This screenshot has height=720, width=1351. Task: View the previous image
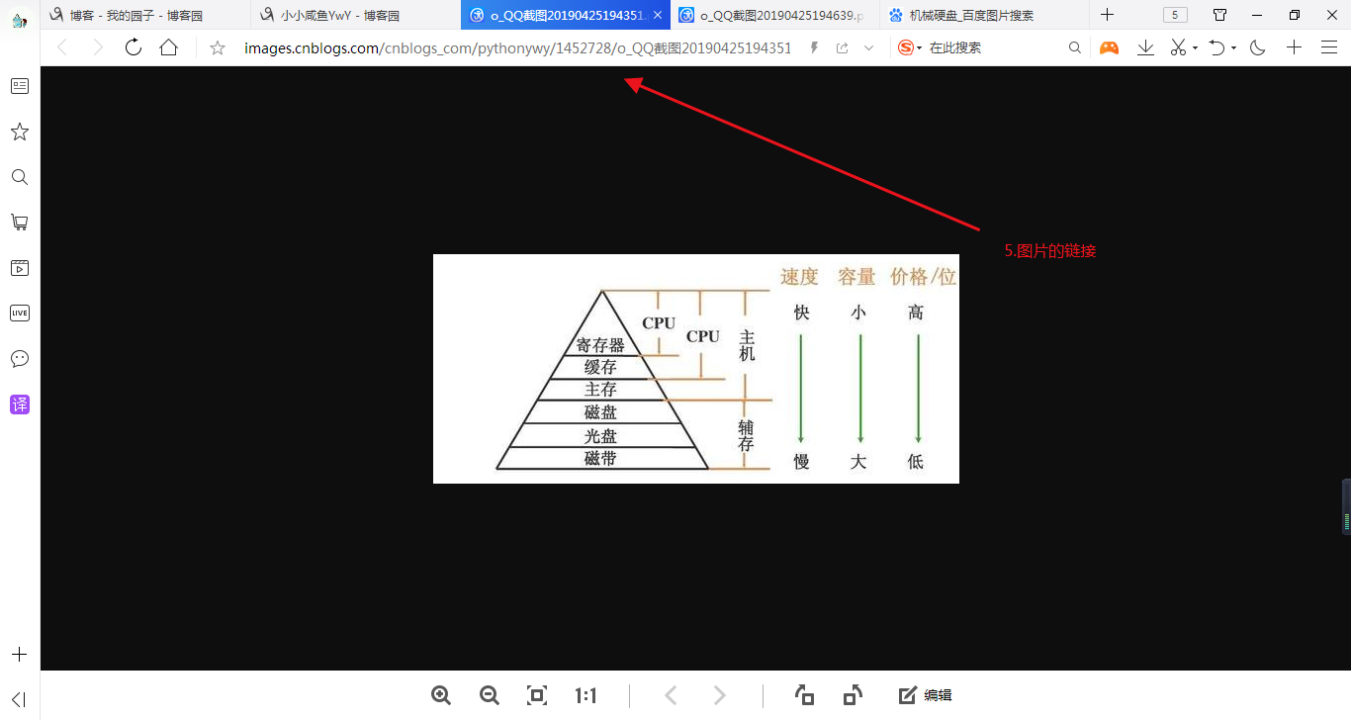(x=671, y=695)
